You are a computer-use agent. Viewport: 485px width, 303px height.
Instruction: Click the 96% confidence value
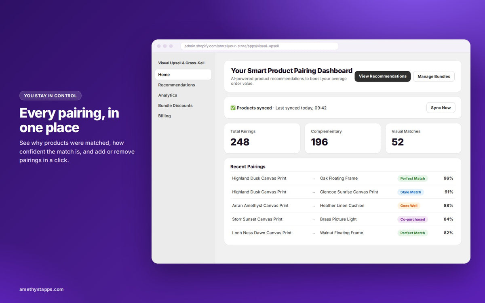[x=449, y=178]
